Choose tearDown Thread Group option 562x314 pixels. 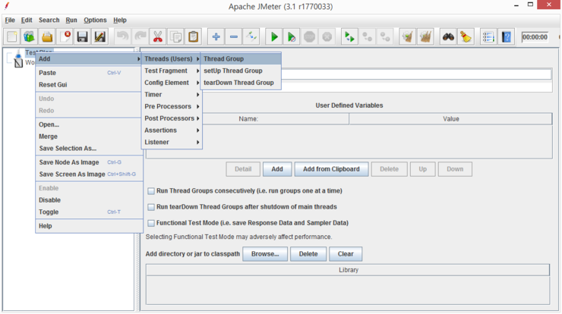pyautogui.click(x=242, y=83)
